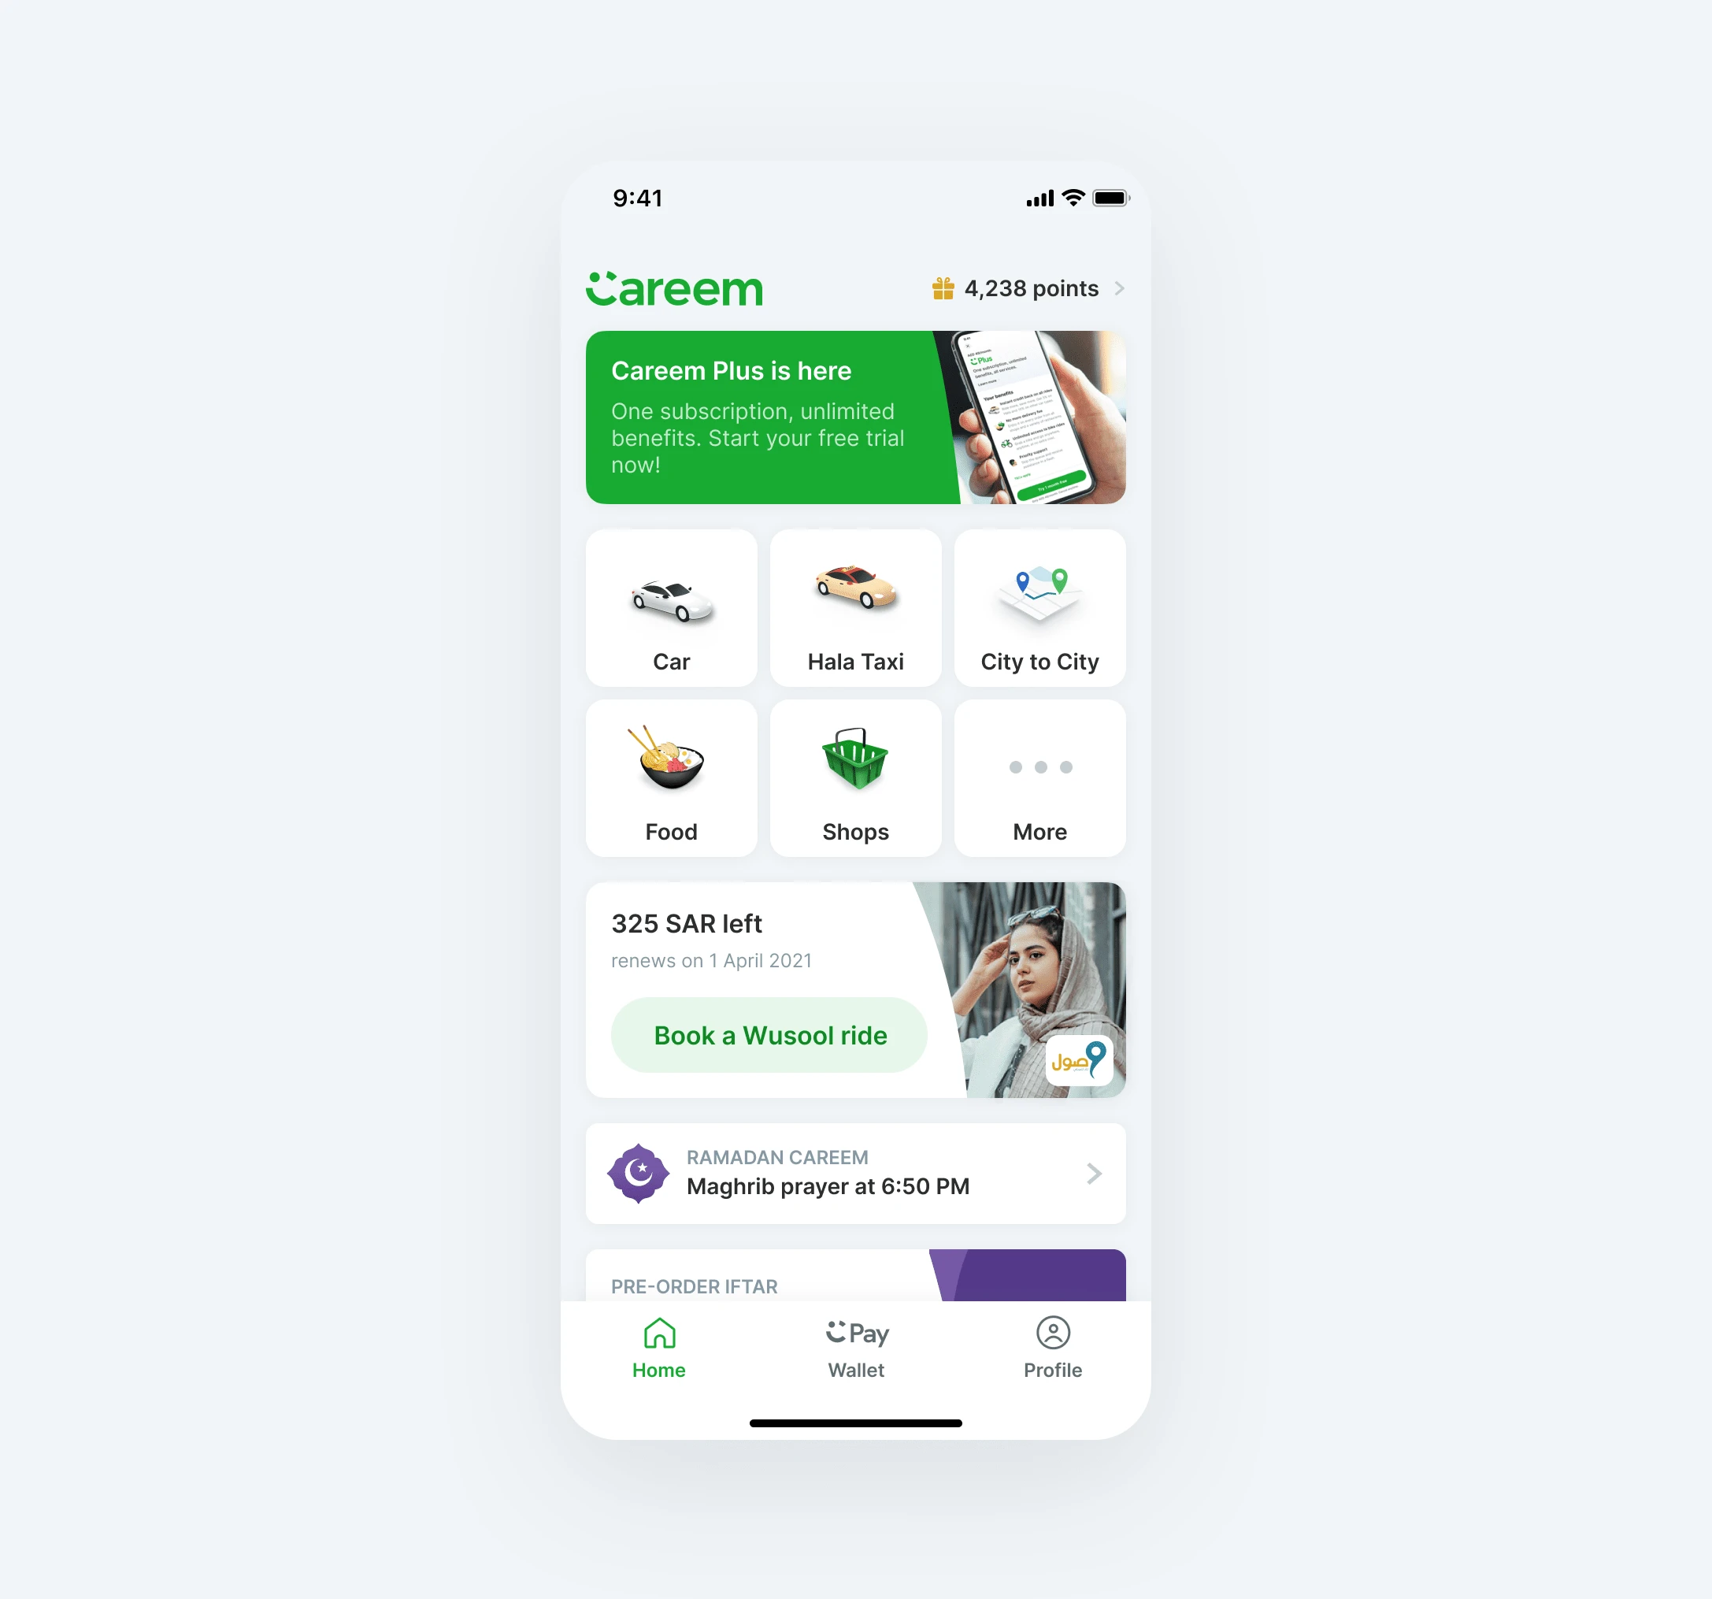Screen dimensions: 1712x1599
Task: Open the City to City travel icon
Action: click(x=1041, y=607)
